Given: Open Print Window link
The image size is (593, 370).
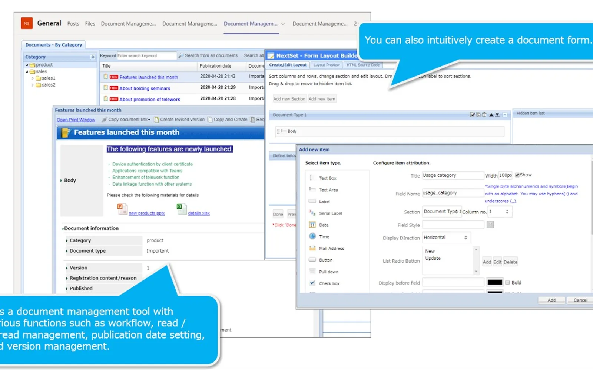Looking at the screenshot, I should pyautogui.click(x=76, y=120).
